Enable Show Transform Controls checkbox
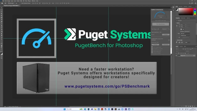The image size is (197, 111). point(21,3)
